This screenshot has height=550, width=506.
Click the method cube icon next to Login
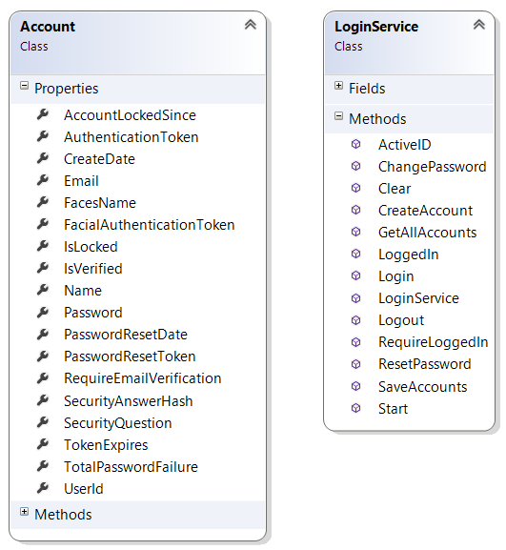pyautogui.click(x=356, y=275)
